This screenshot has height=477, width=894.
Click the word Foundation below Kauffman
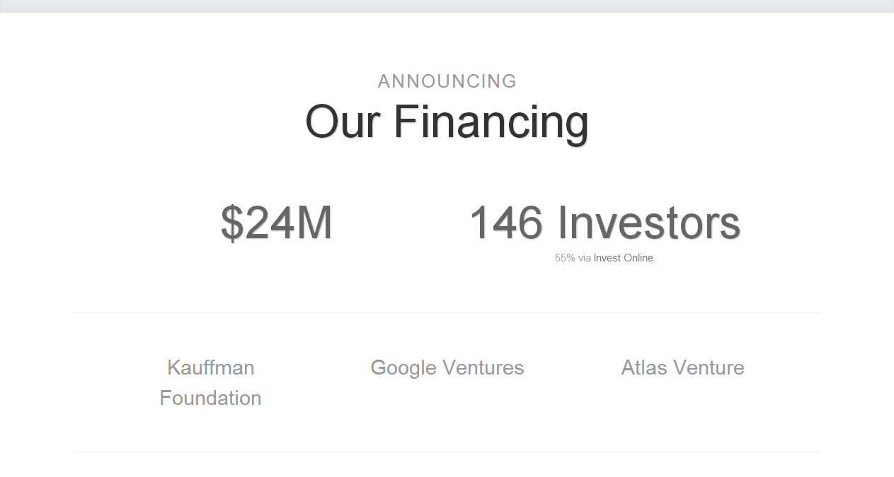click(x=210, y=398)
